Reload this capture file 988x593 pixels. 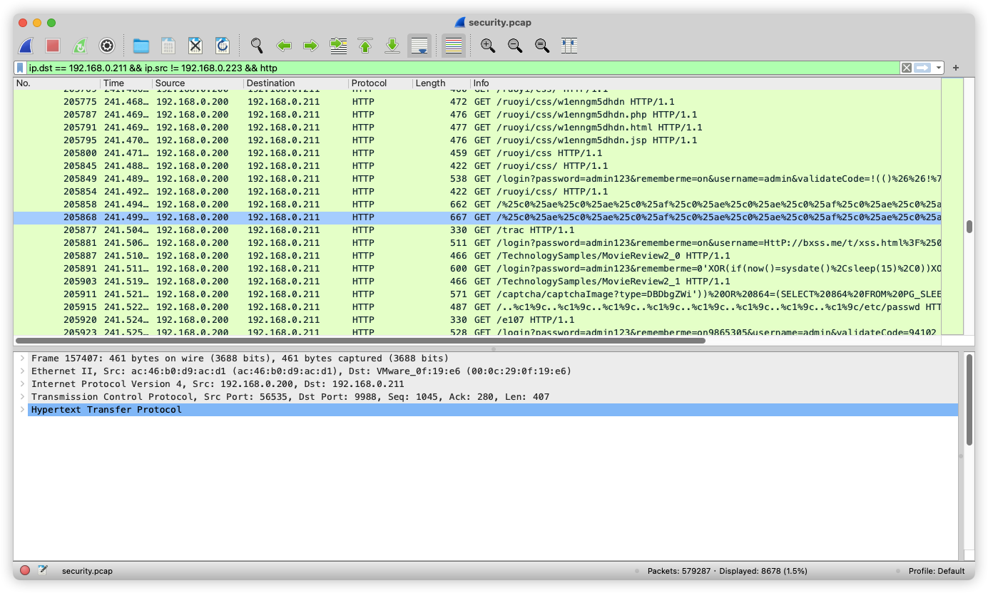[223, 46]
